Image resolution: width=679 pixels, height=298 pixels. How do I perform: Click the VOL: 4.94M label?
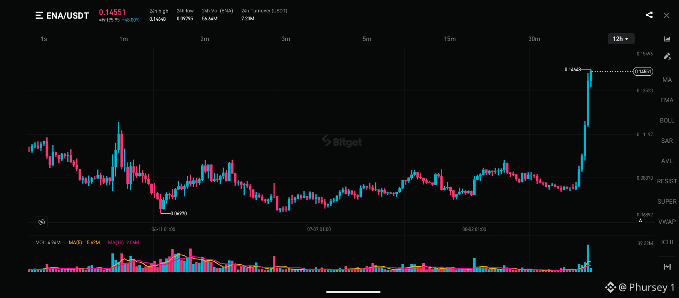[48, 243]
